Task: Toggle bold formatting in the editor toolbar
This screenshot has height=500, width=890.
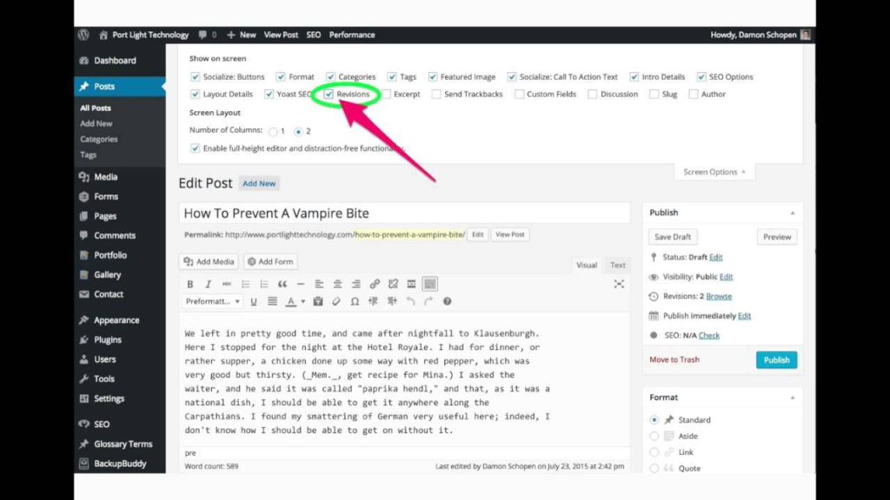Action: (190, 284)
